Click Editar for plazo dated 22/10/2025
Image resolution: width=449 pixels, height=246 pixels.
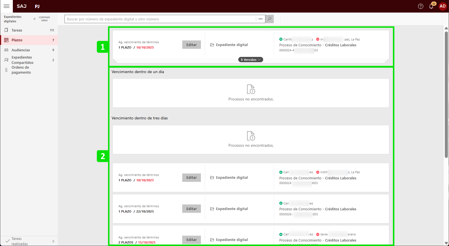click(191, 209)
